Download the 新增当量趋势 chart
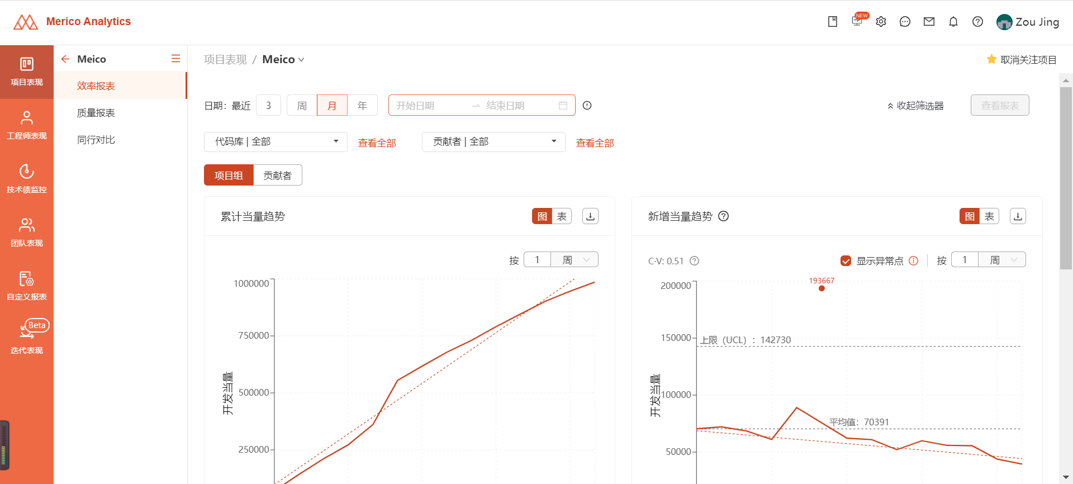 [1018, 216]
